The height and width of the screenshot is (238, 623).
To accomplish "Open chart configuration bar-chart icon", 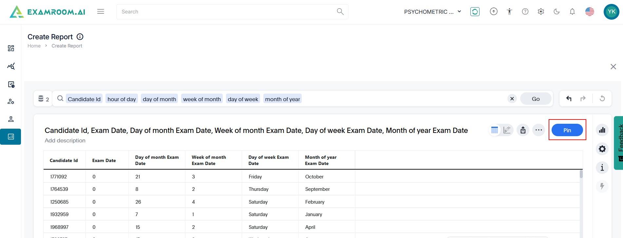I will click(602, 130).
